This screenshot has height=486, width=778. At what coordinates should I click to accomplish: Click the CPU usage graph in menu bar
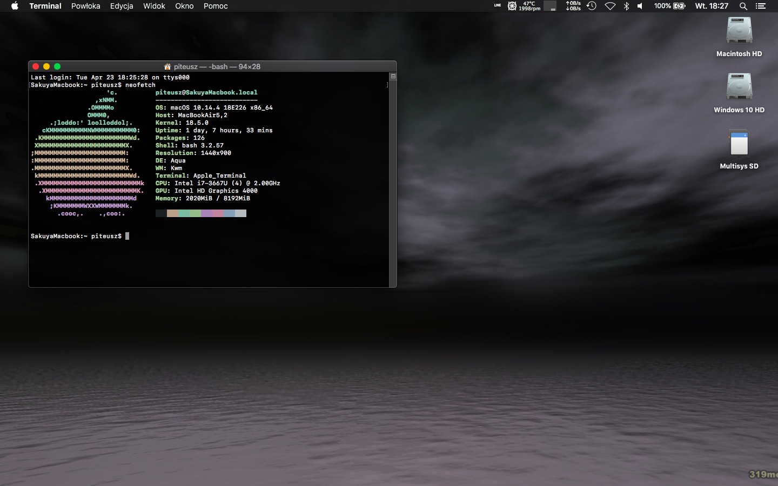tap(550, 6)
